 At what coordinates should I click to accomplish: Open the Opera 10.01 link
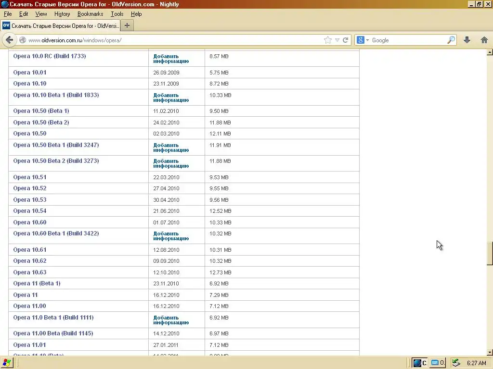pos(29,73)
